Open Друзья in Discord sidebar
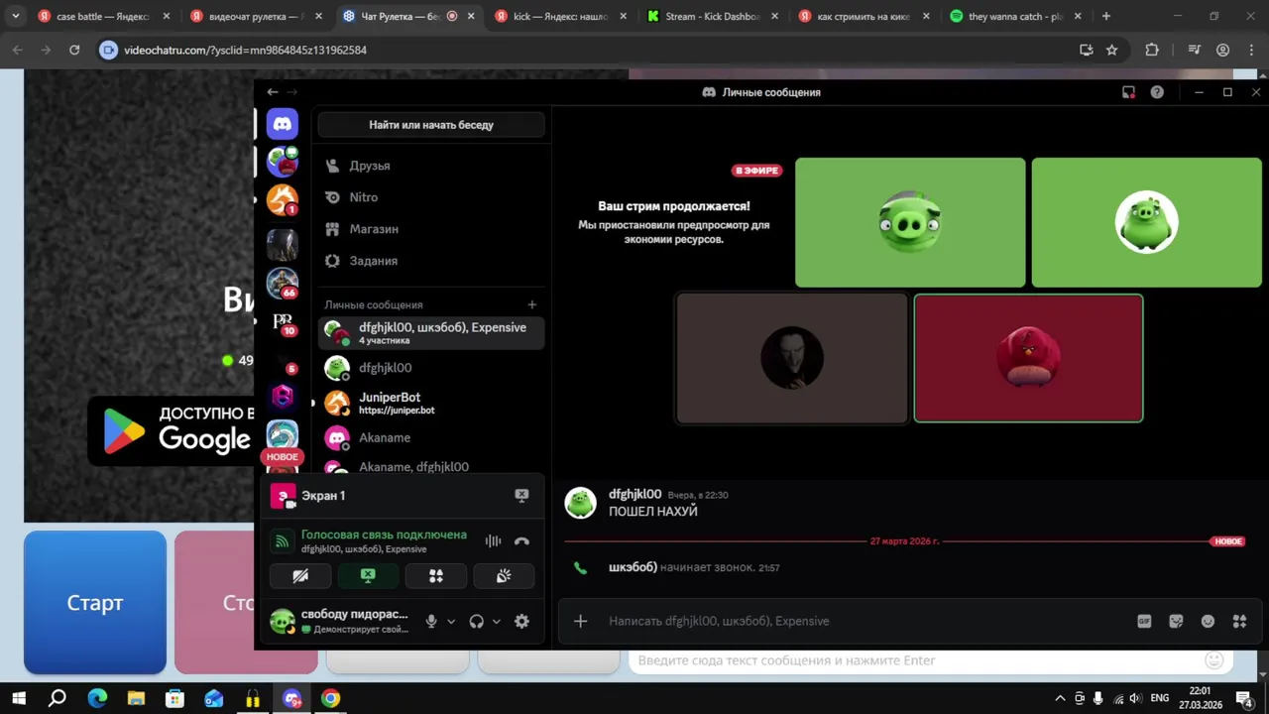Viewport: 1269px width, 714px height. point(431,166)
